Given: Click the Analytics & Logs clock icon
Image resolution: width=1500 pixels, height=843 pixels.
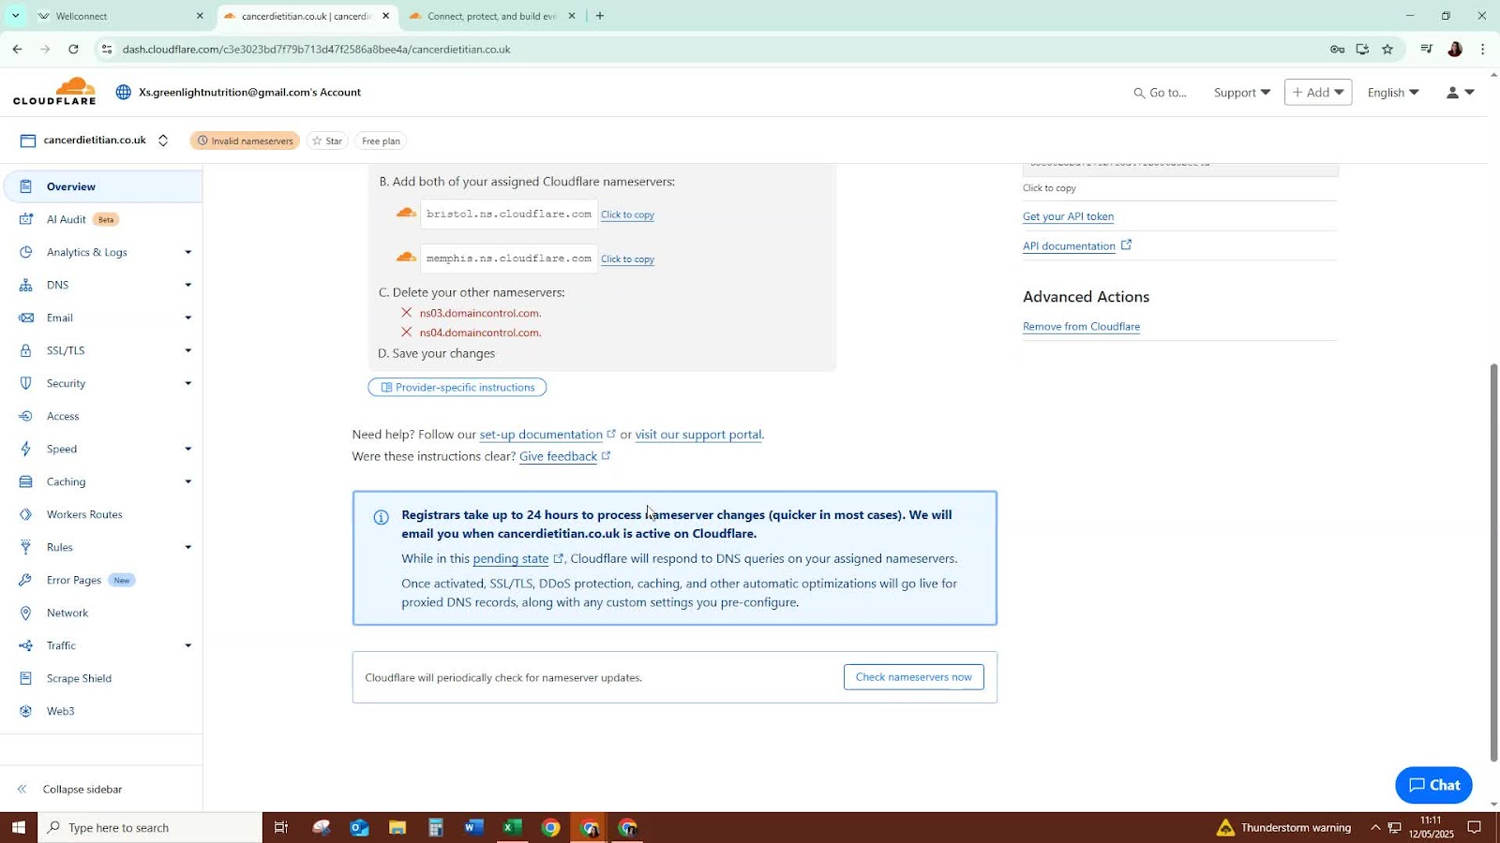Looking at the screenshot, I should coord(26,252).
